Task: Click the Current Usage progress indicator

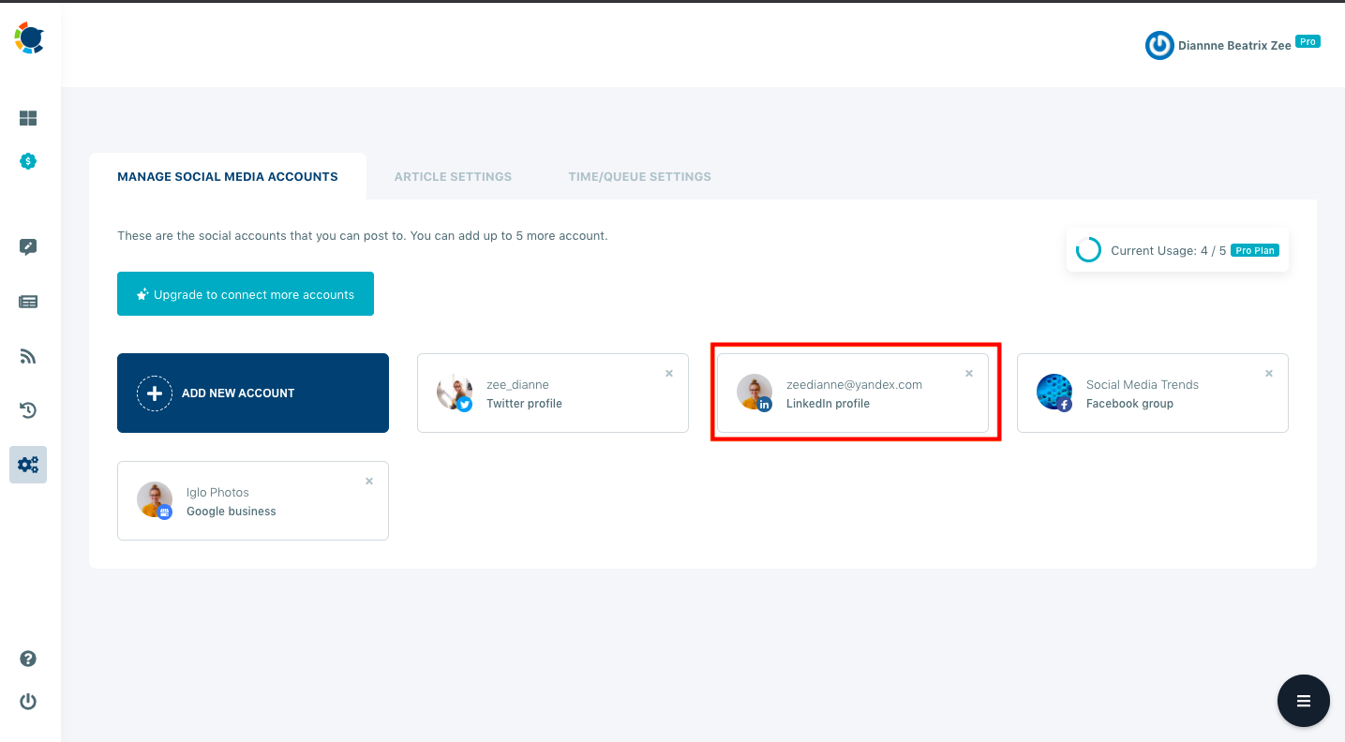Action: pos(1088,250)
